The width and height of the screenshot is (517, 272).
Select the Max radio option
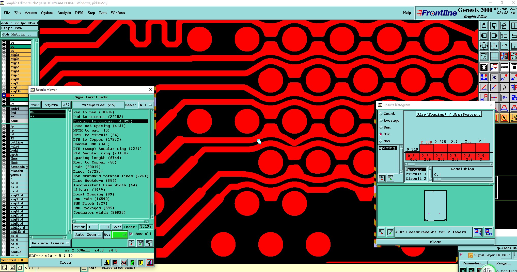[x=381, y=141]
